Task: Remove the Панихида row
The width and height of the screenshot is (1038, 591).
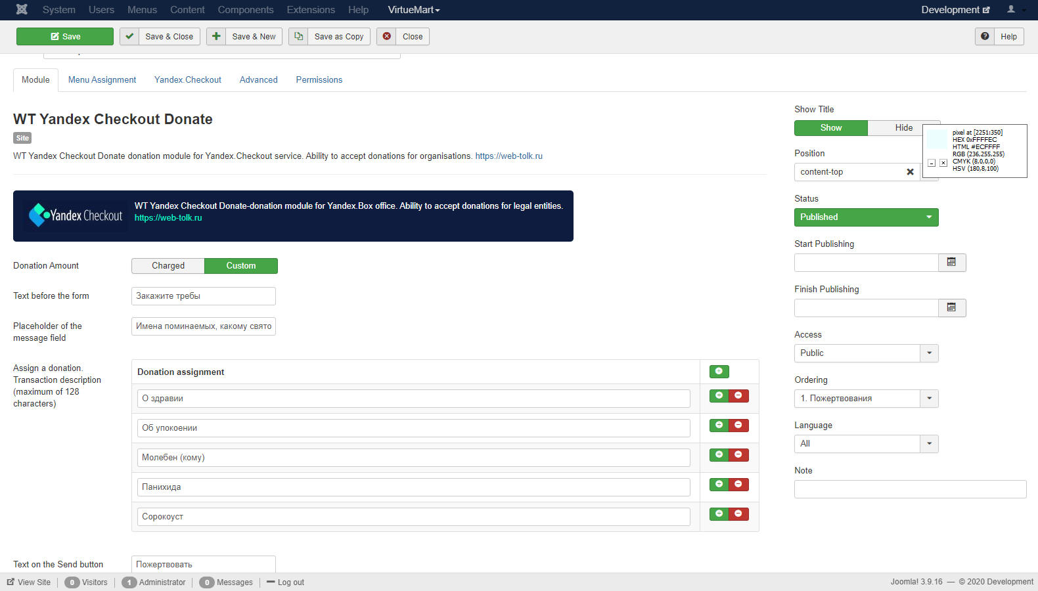Action: (x=738, y=484)
